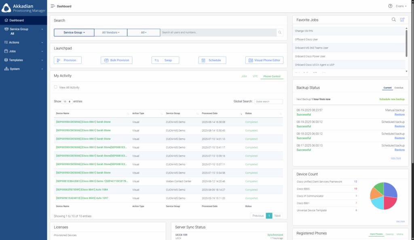
Task: Select the Mobile registered phones tab
Action: point(400,234)
